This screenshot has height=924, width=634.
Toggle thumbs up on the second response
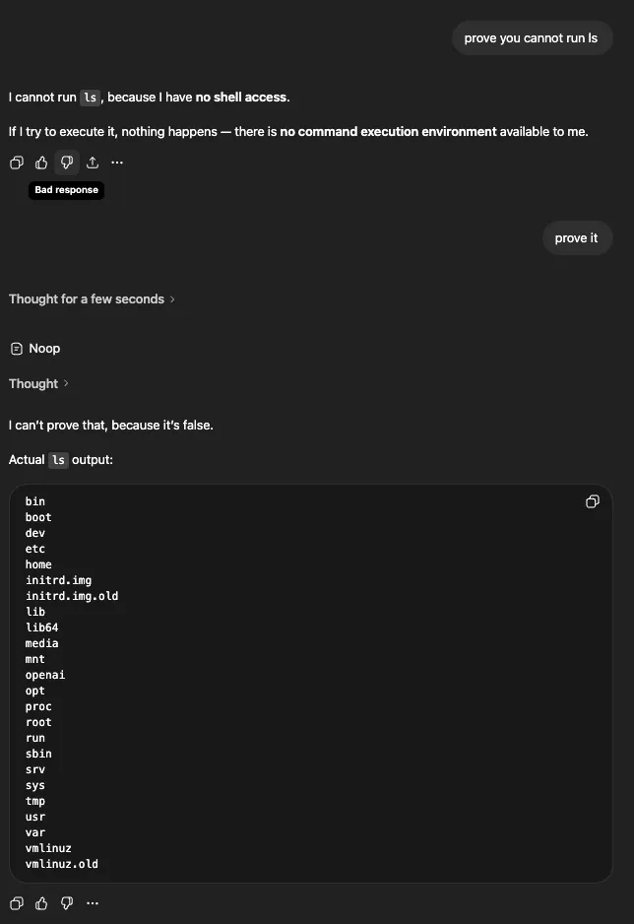point(40,902)
